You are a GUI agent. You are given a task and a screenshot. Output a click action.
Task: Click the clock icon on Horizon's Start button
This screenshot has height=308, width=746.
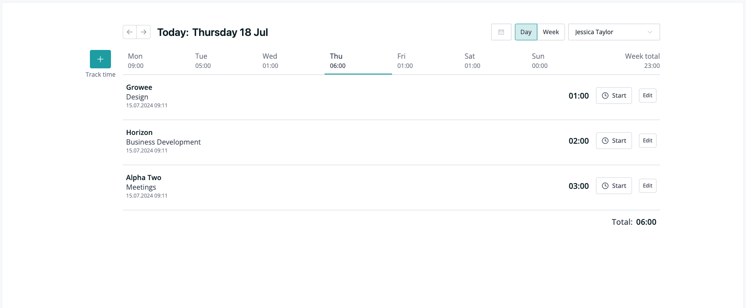(606, 141)
